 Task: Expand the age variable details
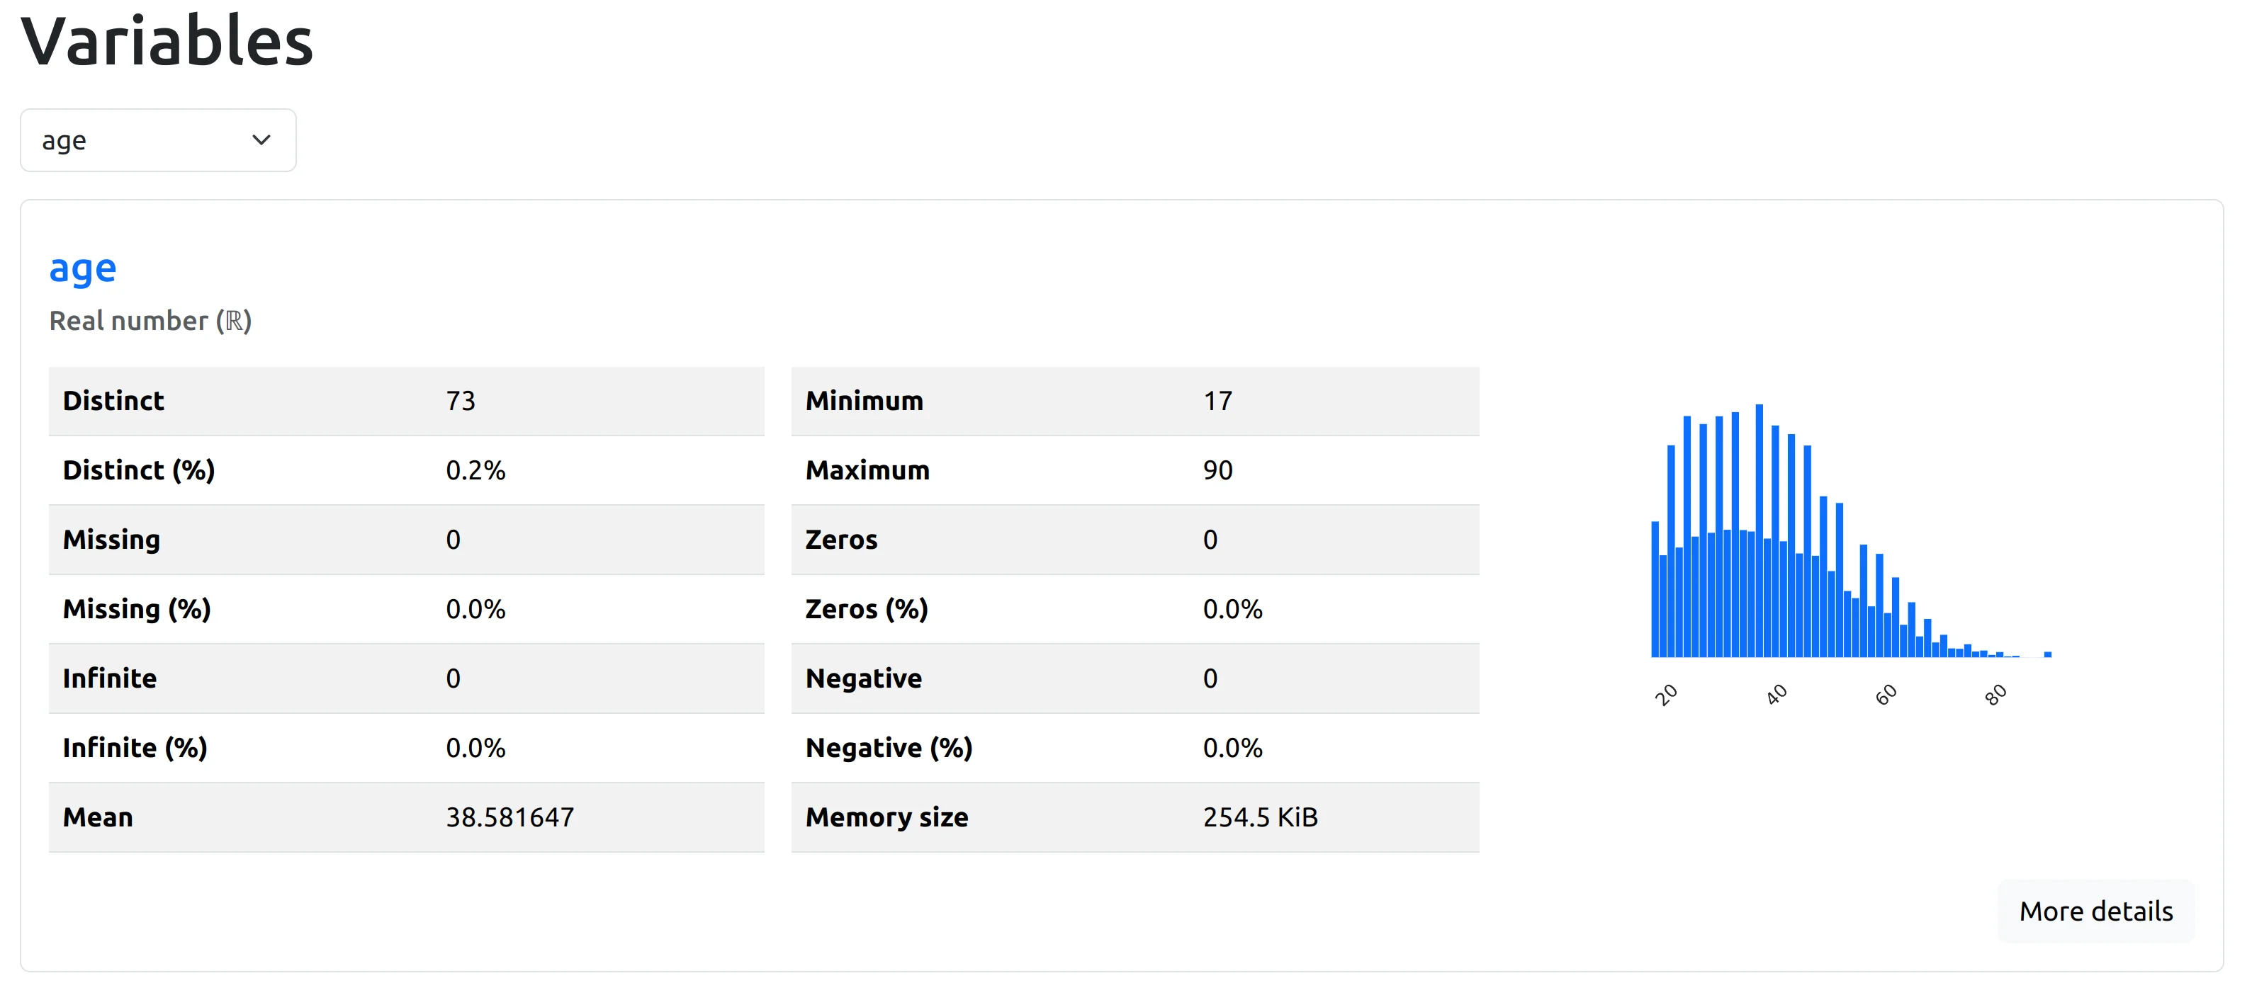coord(2097,910)
